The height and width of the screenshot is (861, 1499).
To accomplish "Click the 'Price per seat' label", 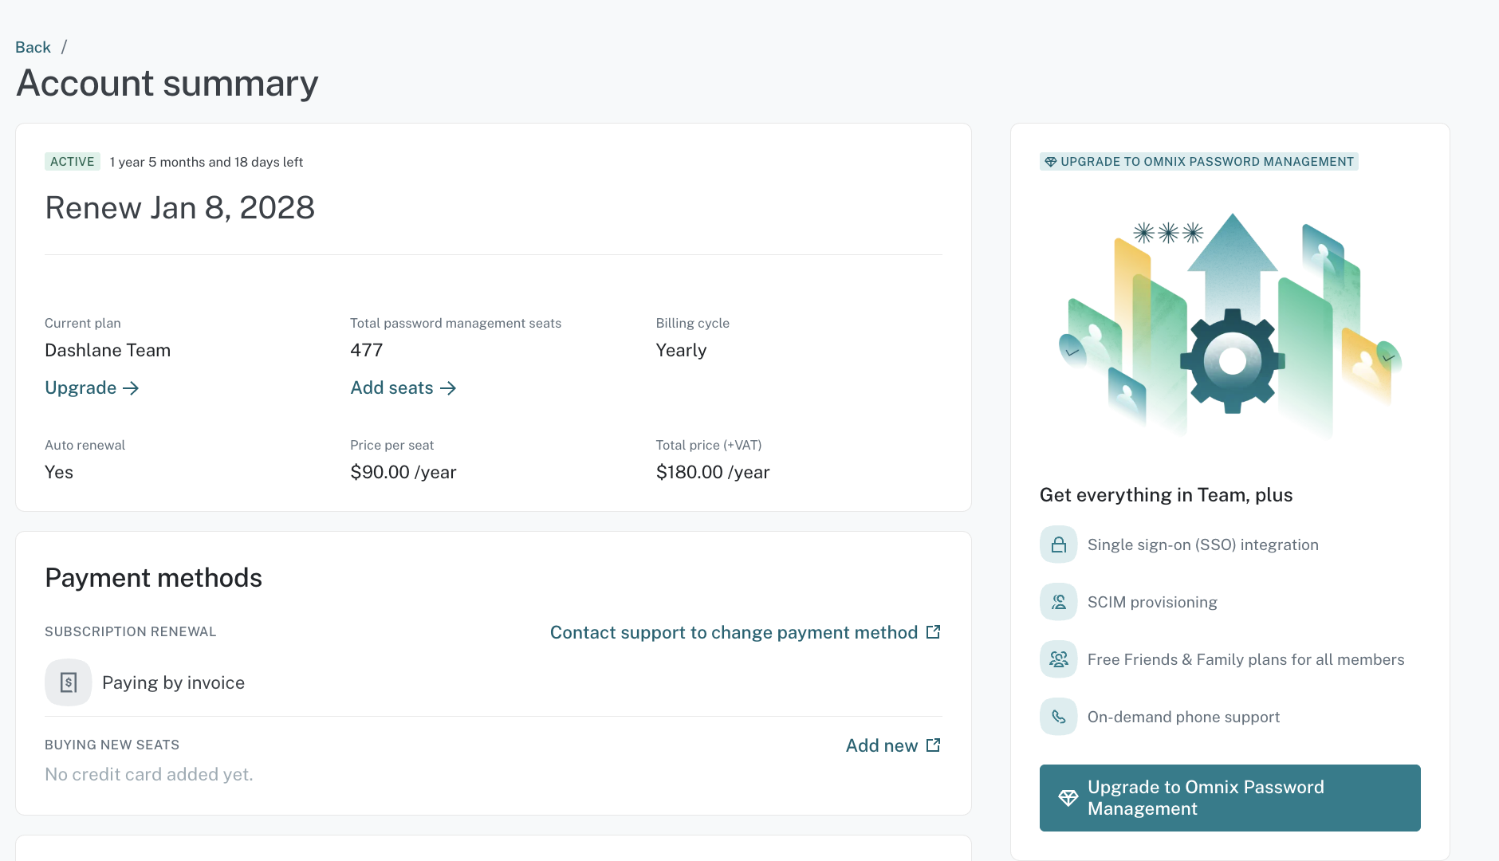I will (392, 445).
